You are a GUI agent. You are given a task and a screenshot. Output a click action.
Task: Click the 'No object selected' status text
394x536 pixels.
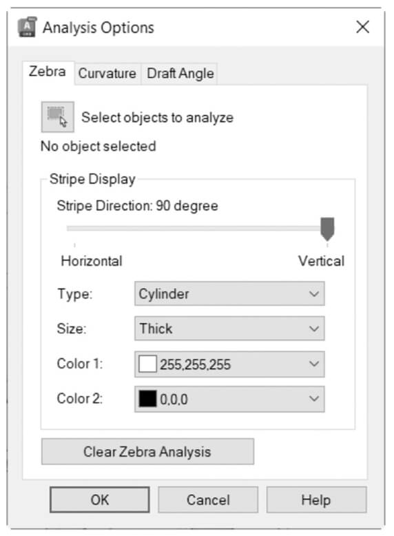(98, 146)
